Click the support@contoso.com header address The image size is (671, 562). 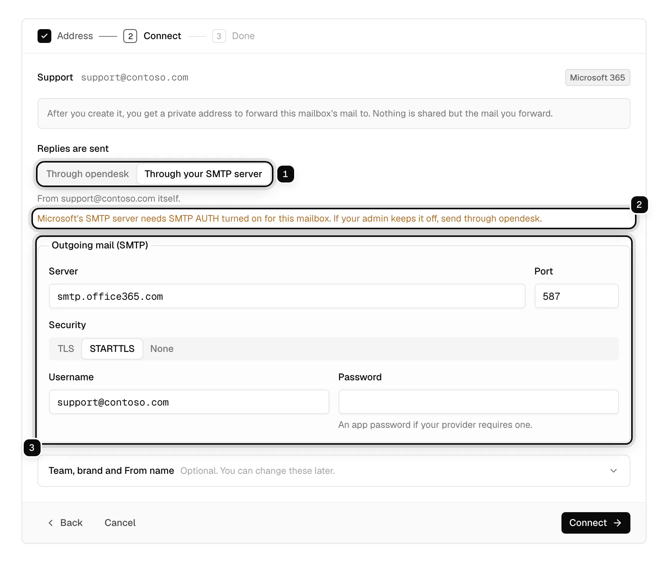135,77
